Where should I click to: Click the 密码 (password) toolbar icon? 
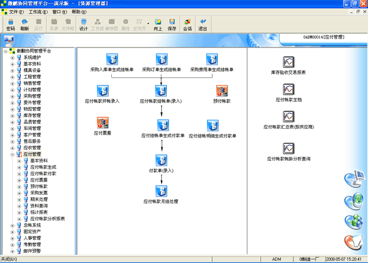point(10,24)
